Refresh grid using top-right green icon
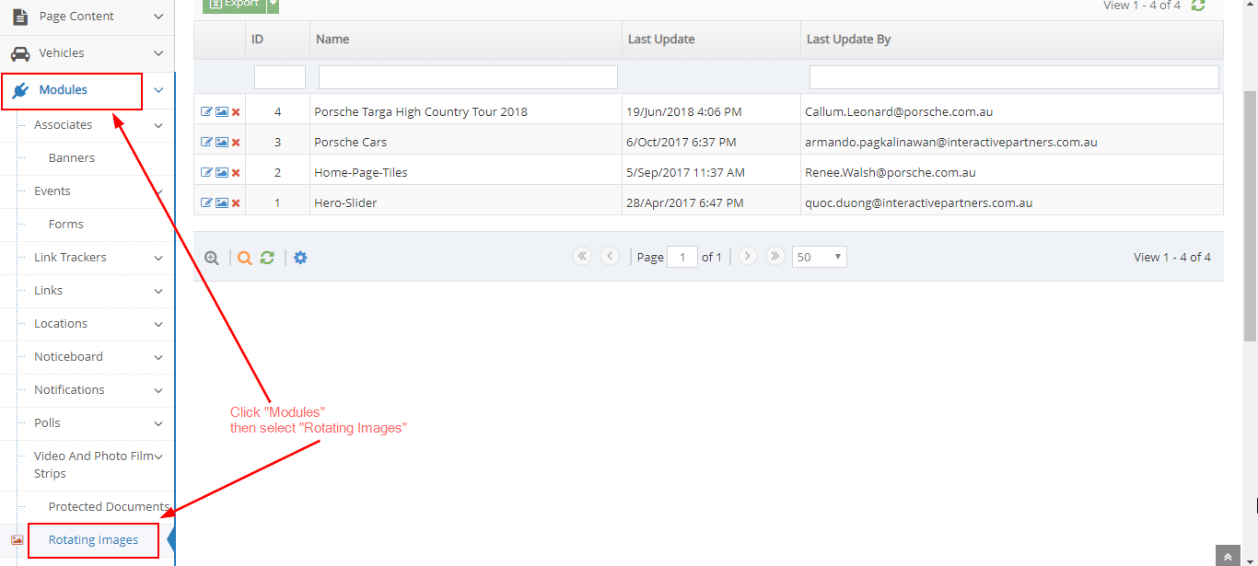This screenshot has height=566, width=1258. tap(1198, 6)
